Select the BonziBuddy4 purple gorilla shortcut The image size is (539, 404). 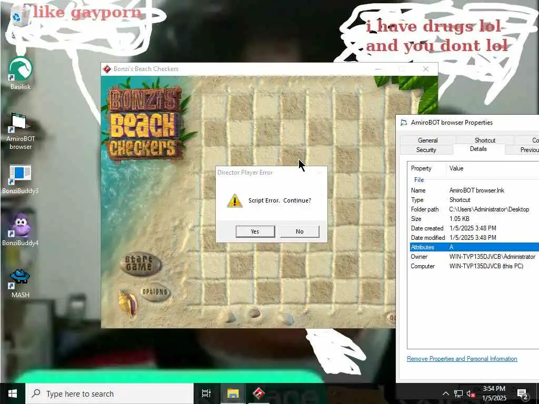click(21, 229)
